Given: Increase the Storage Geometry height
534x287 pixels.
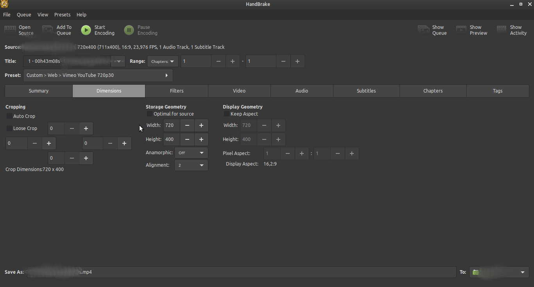Looking at the screenshot, I should click(201, 139).
